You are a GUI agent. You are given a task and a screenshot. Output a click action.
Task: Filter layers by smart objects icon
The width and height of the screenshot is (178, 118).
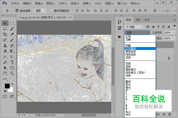pos(169,27)
